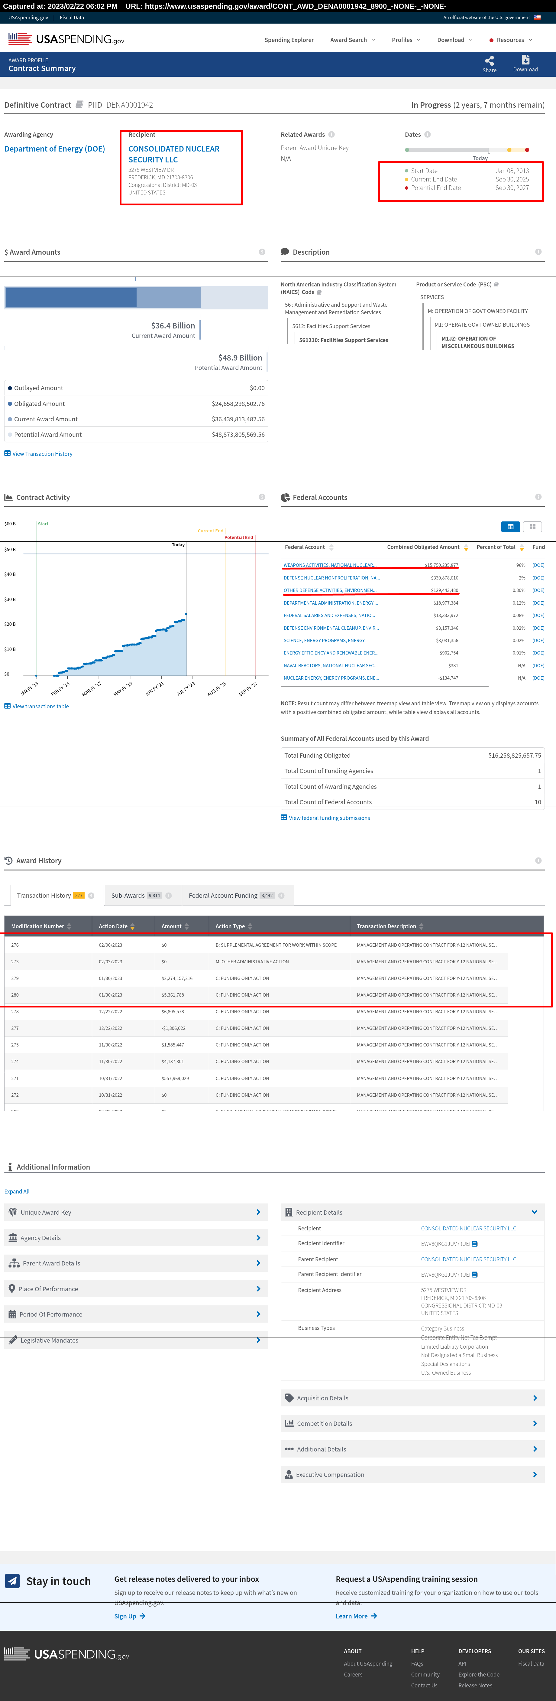Open the Description section info icon
The width and height of the screenshot is (556, 1701).
[538, 252]
